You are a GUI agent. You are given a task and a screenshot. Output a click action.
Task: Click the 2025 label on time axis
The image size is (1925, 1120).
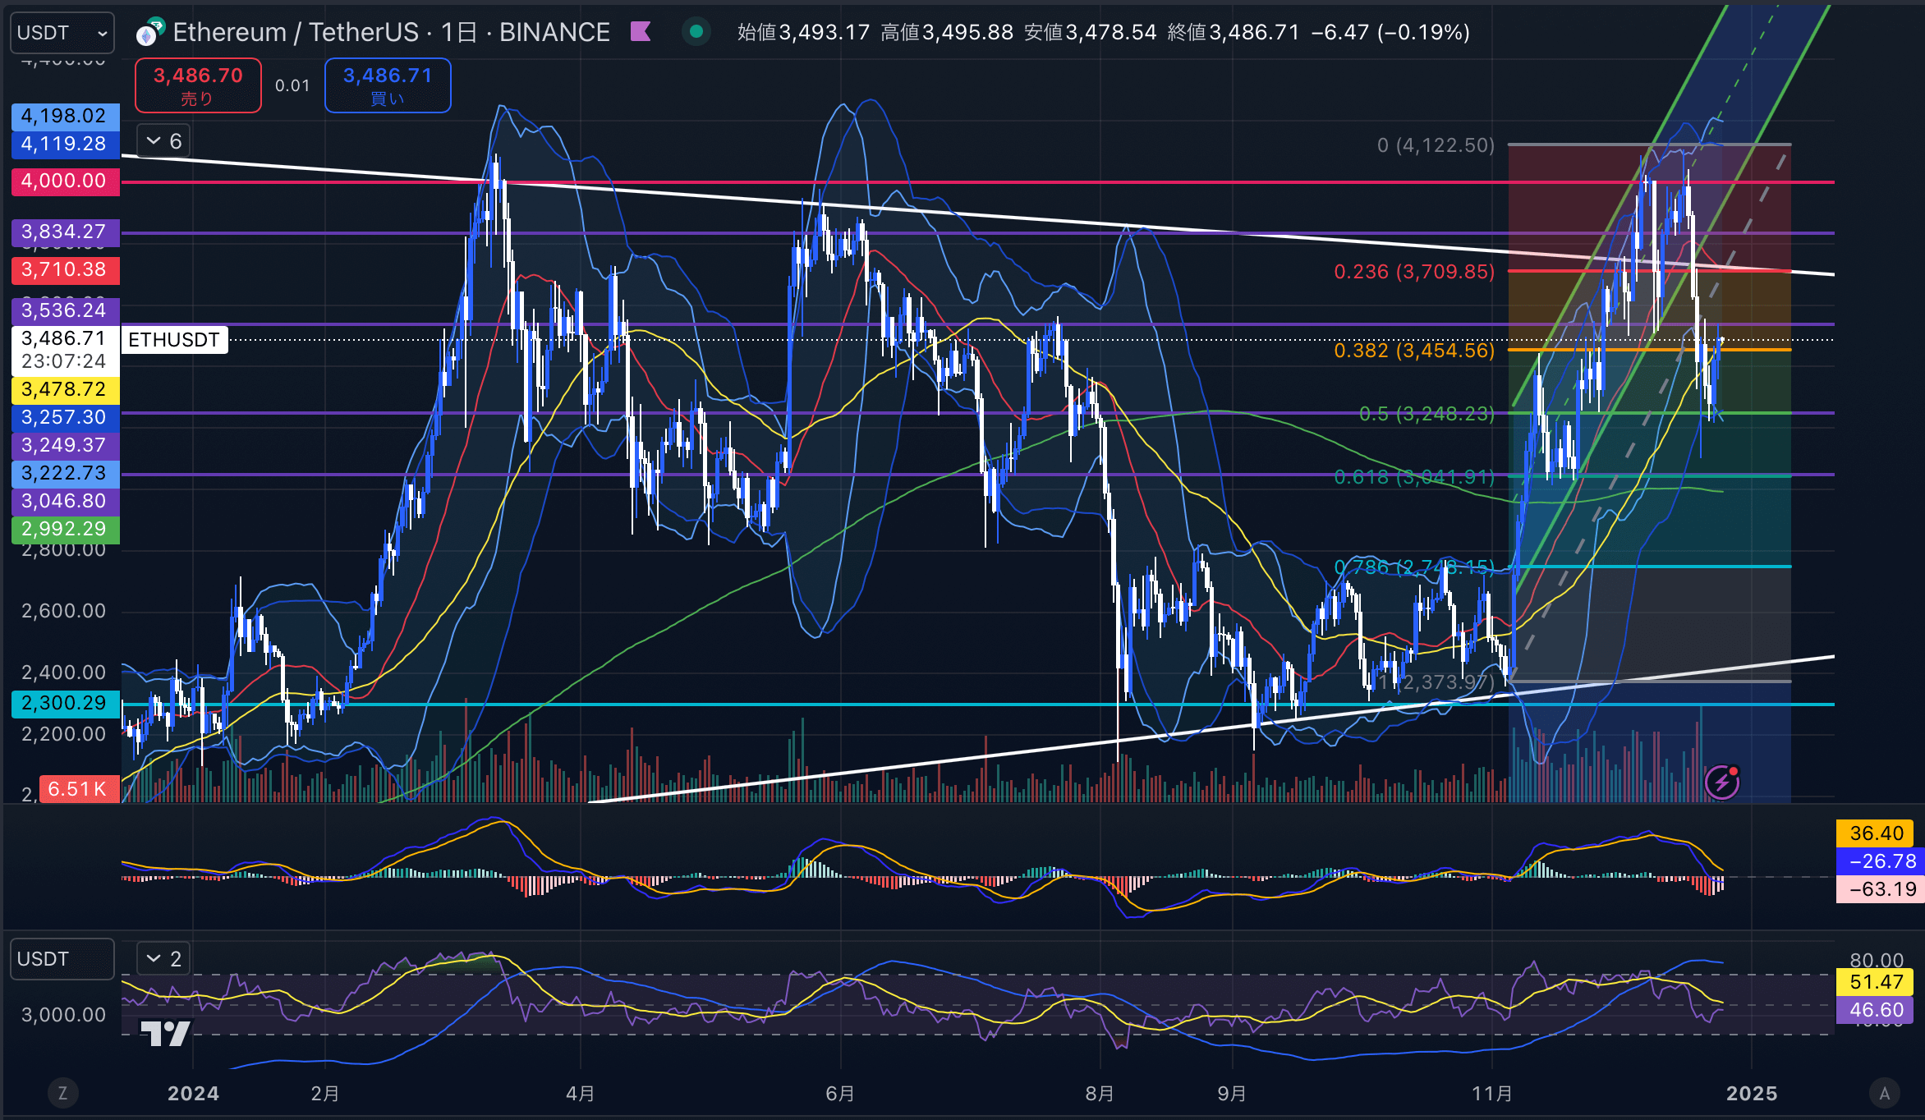(1752, 1094)
